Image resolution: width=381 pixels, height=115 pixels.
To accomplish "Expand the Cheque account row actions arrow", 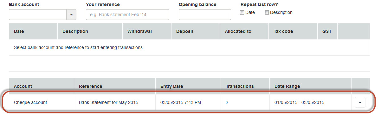I will pyautogui.click(x=360, y=102).
